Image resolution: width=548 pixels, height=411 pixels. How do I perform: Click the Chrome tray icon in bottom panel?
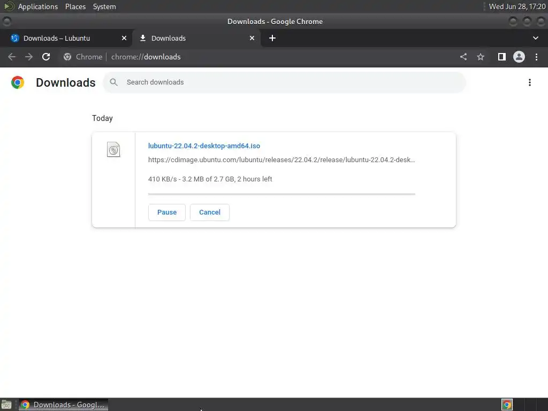point(507,405)
